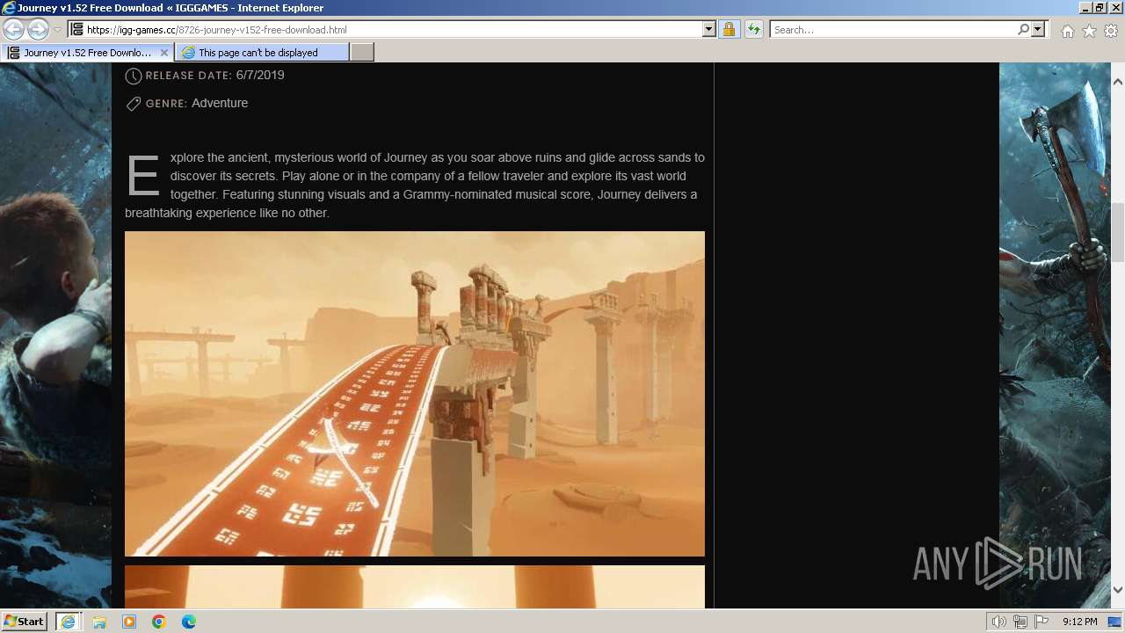1125x633 pixels.
Task: Click the 9:12 PM system clock
Action: (1080, 622)
